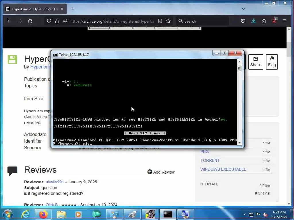Focus the Firefox Search box

(202, 21)
